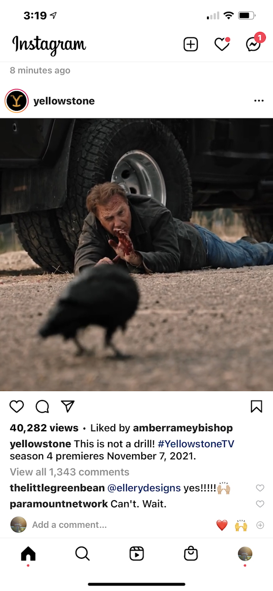
Task: Like the paramountnetwork comment
Action: click(260, 504)
